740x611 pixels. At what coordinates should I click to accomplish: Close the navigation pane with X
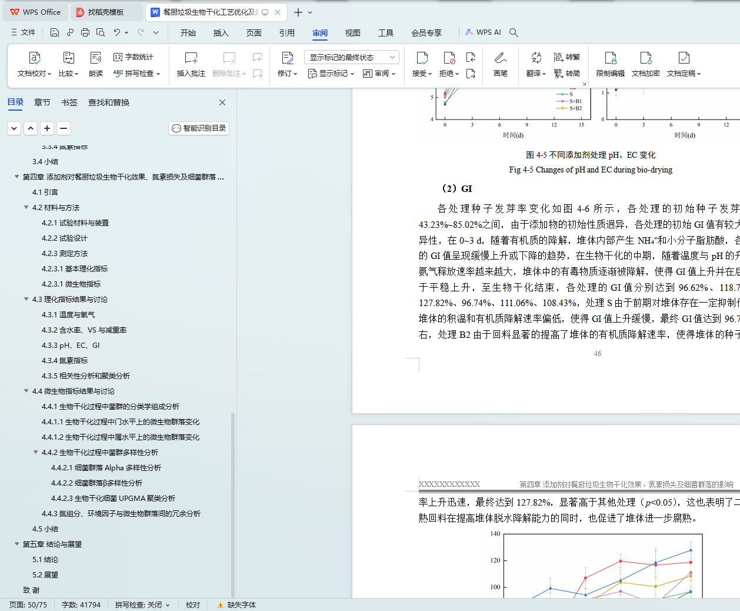[222, 102]
